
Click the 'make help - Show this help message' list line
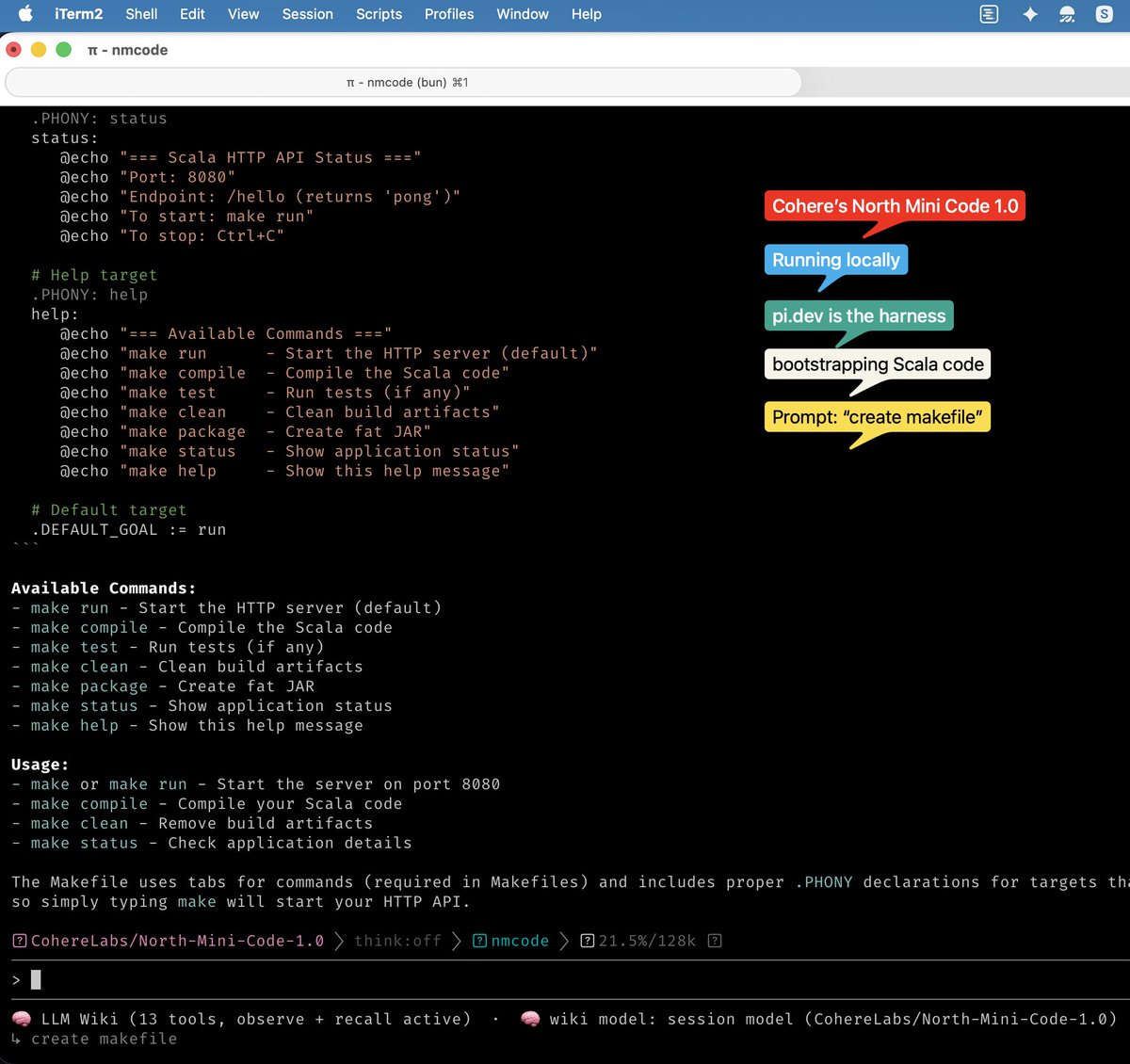point(187,725)
